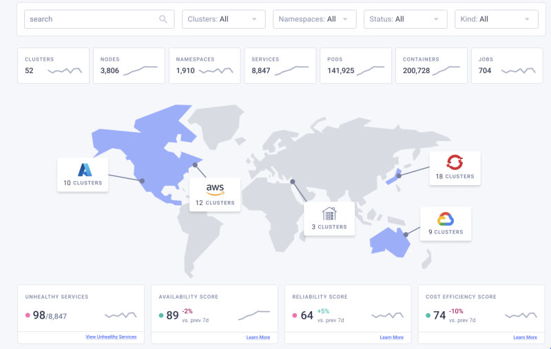
Task: Expand the Clusters filter dropdown
Action: (x=223, y=19)
